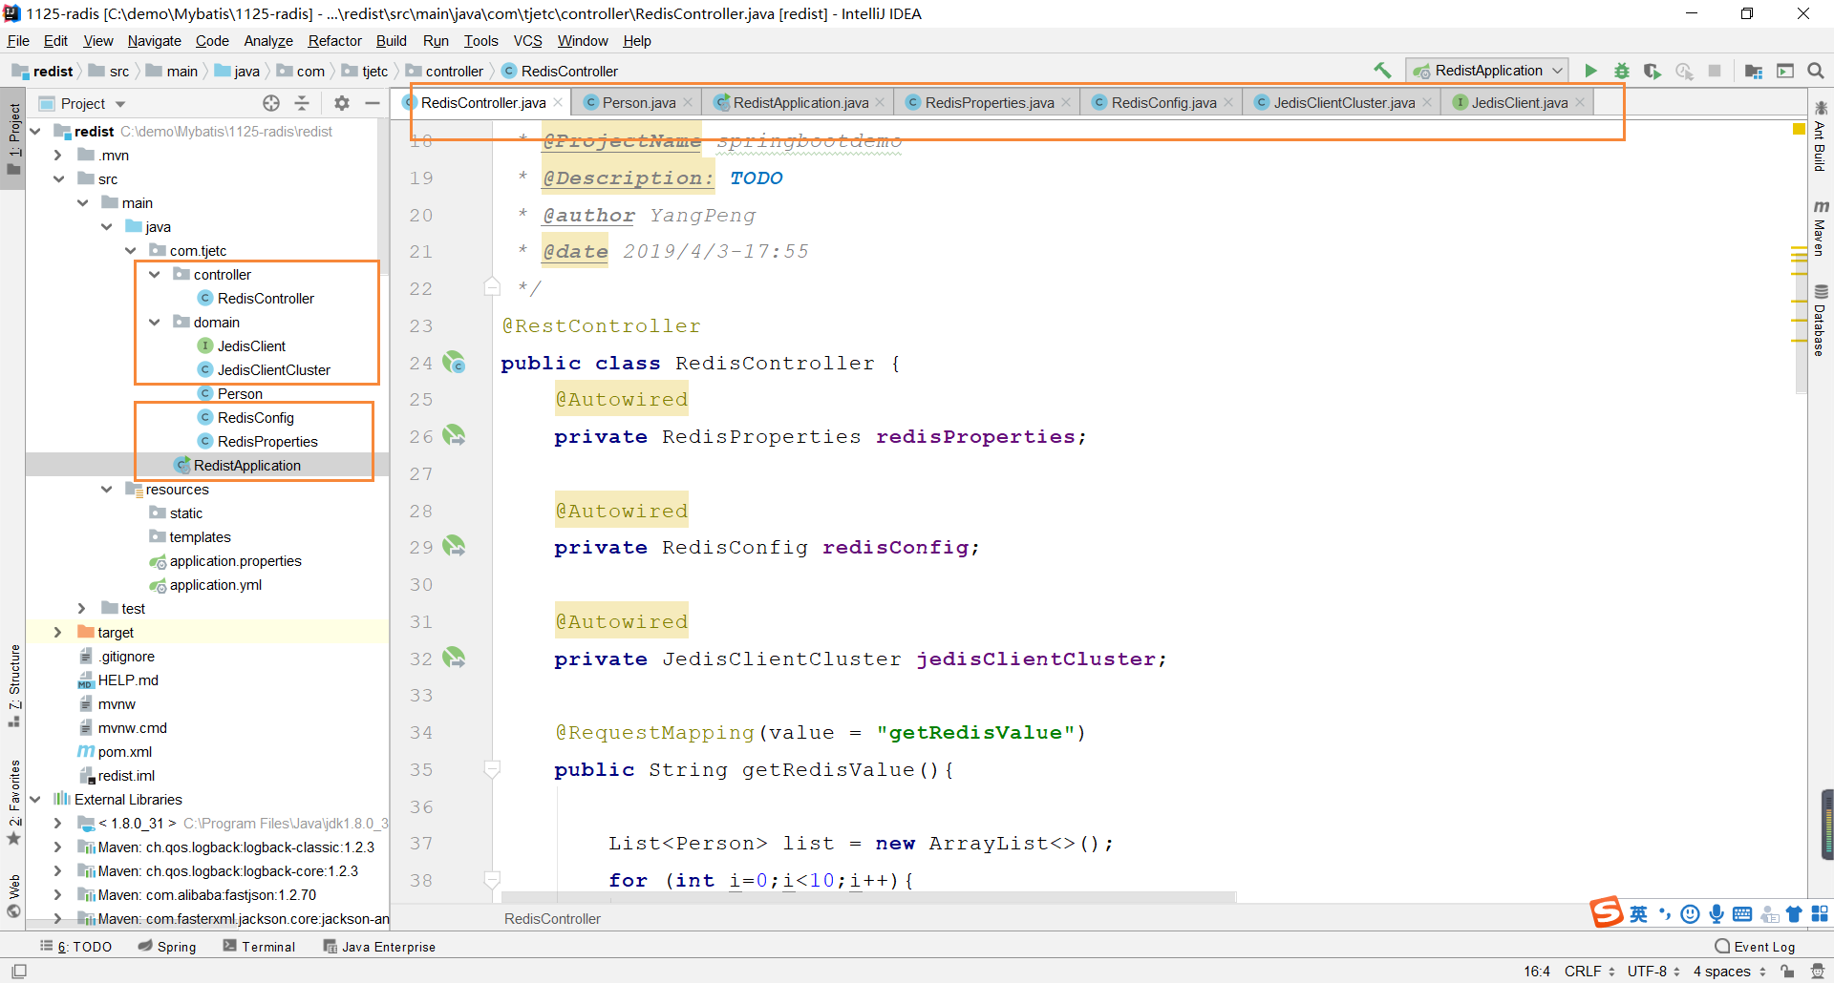This screenshot has height=983, width=1834.
Task: Hide the Project panel with minus icon
Action: click(x=373, y=103)
